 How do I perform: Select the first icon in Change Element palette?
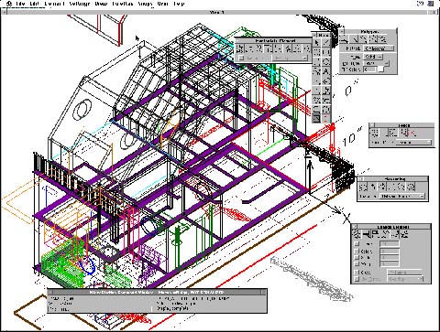click(x=357, y=234)
